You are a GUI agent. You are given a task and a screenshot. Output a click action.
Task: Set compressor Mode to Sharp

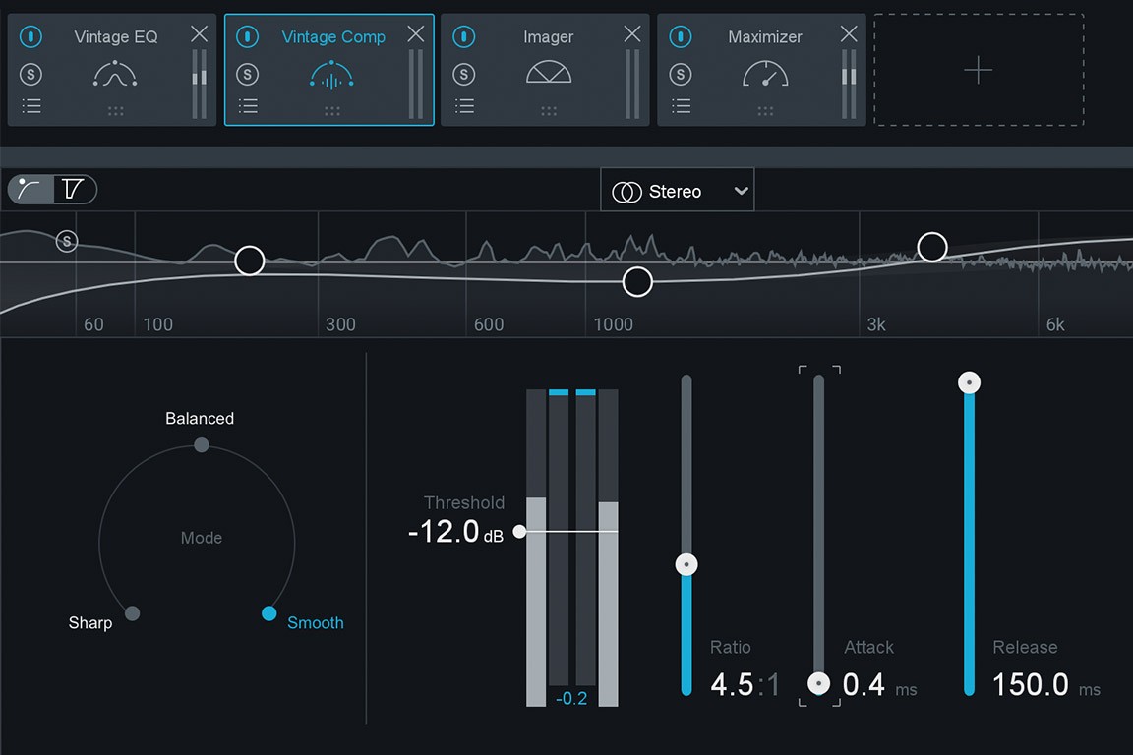pyautogui.click(x=132, y=613)
